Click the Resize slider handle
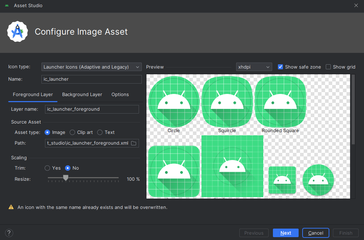Screen dimensions: 364x240 [66, 178]
